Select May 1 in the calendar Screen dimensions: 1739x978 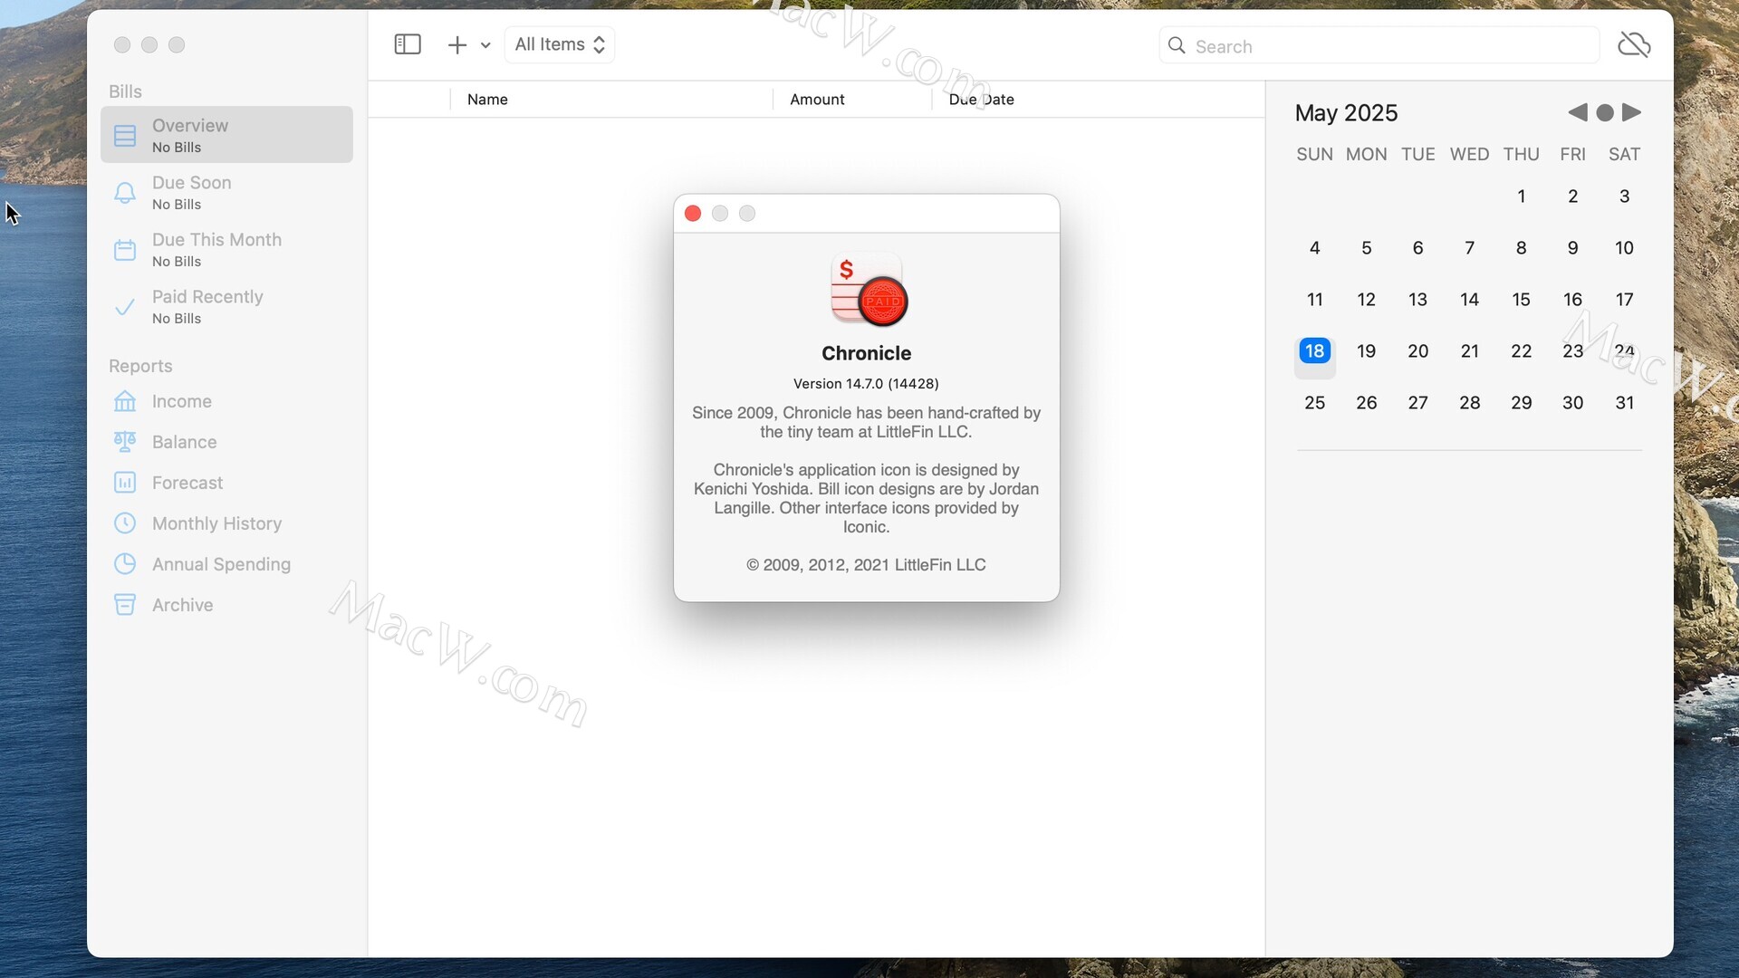coord(1522,197)
